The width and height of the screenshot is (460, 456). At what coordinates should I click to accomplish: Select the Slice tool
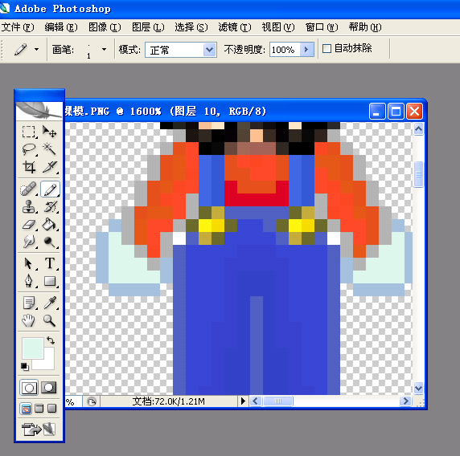click(x=49, y=167)
